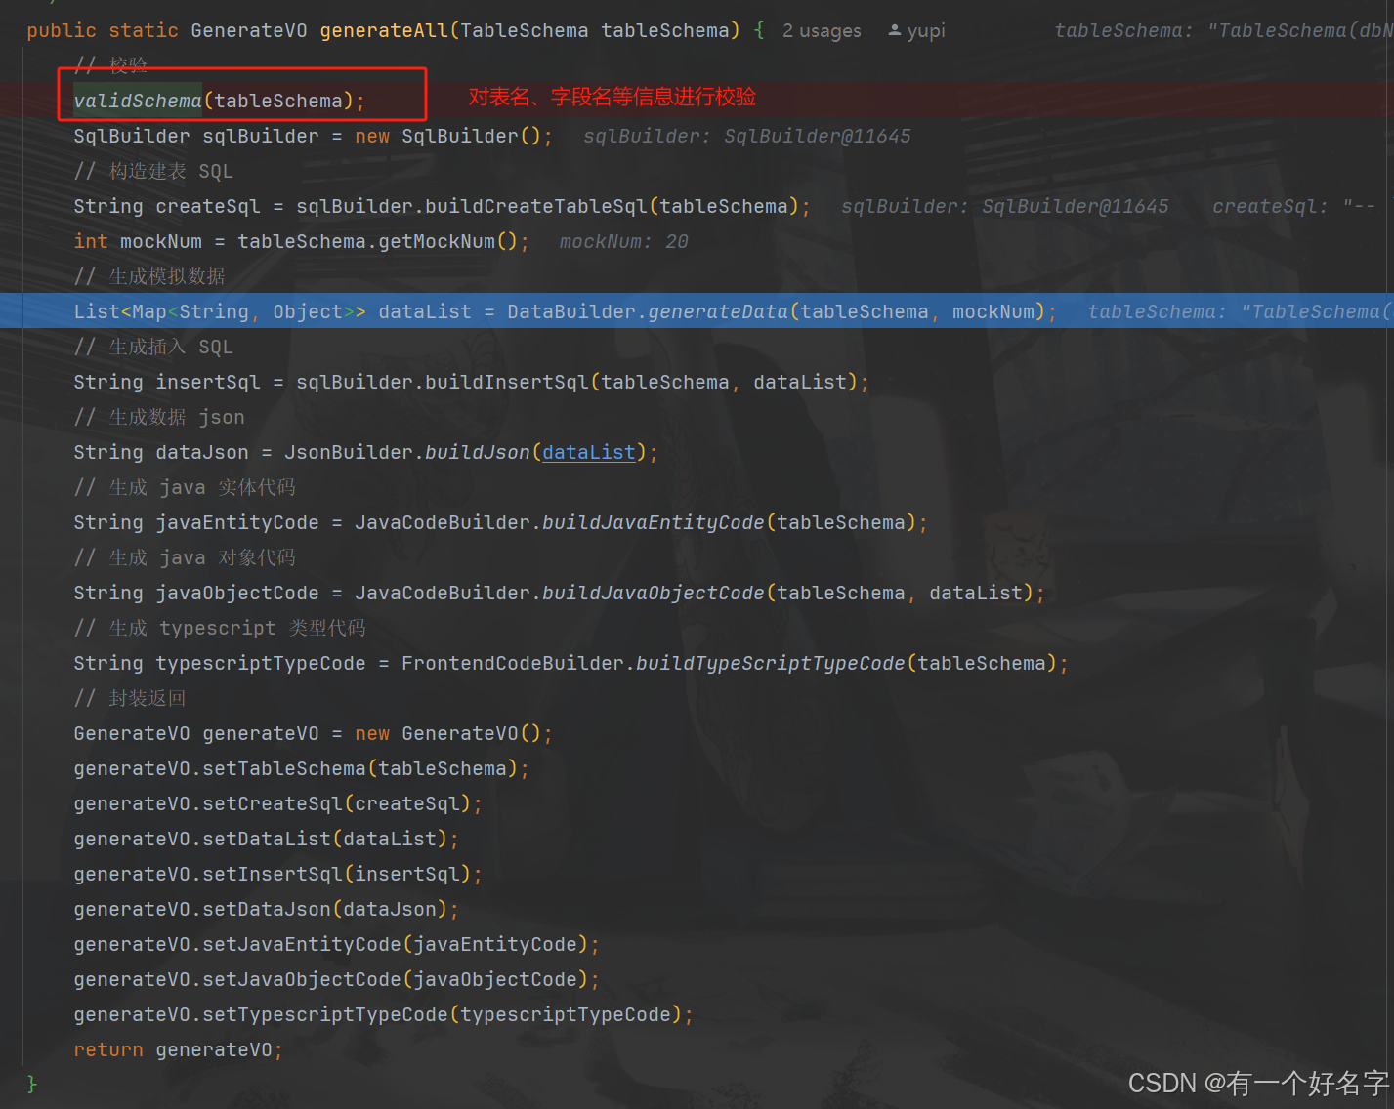Click the "// 生成插入 SQL" comment
1394x1109 pixels.
click(x=153, y=347)
